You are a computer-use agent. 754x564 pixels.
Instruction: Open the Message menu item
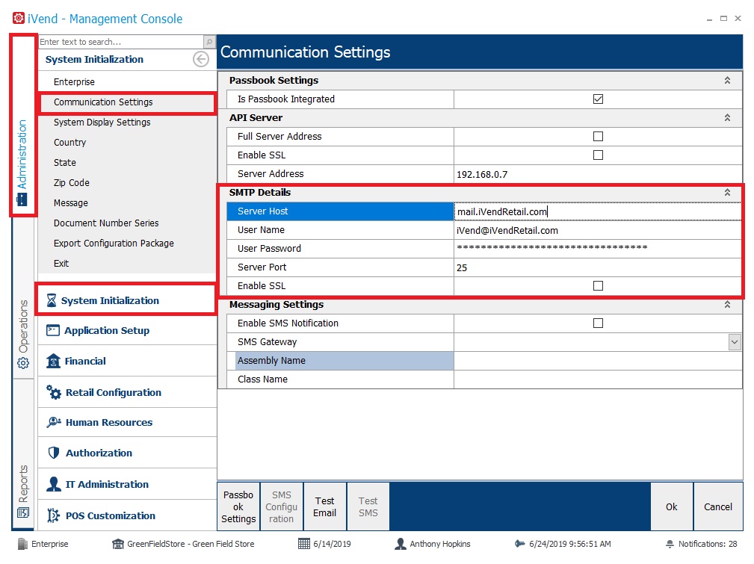pos(71,203)
